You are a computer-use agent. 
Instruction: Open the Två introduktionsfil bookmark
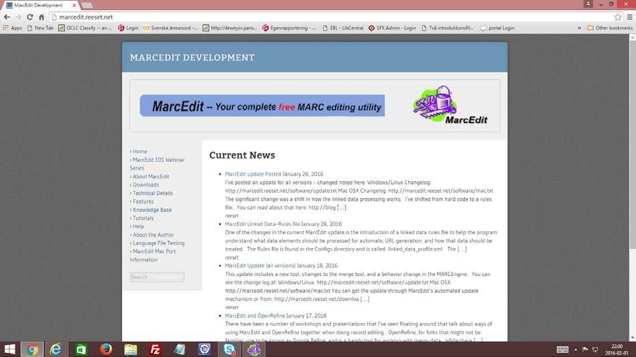[448, 28]
